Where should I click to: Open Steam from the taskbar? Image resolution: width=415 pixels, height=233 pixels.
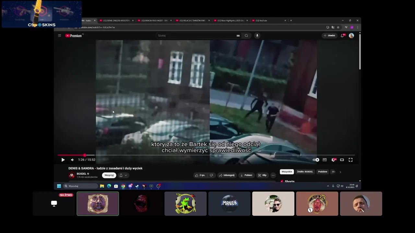click(x=137, y=186)
